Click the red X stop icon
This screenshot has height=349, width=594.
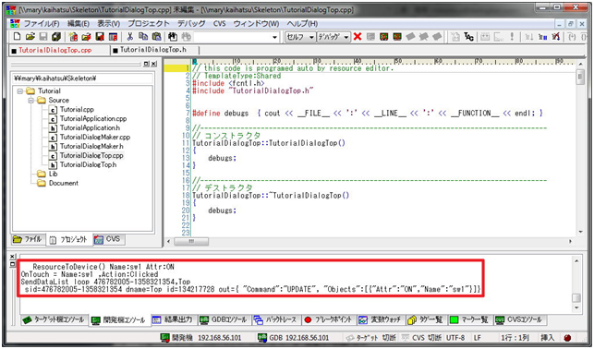pyautogui.click(x=358, y=37)
